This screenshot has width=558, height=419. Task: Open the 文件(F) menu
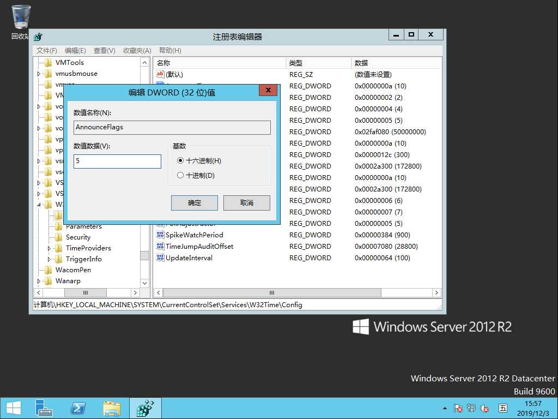point(47,51)
